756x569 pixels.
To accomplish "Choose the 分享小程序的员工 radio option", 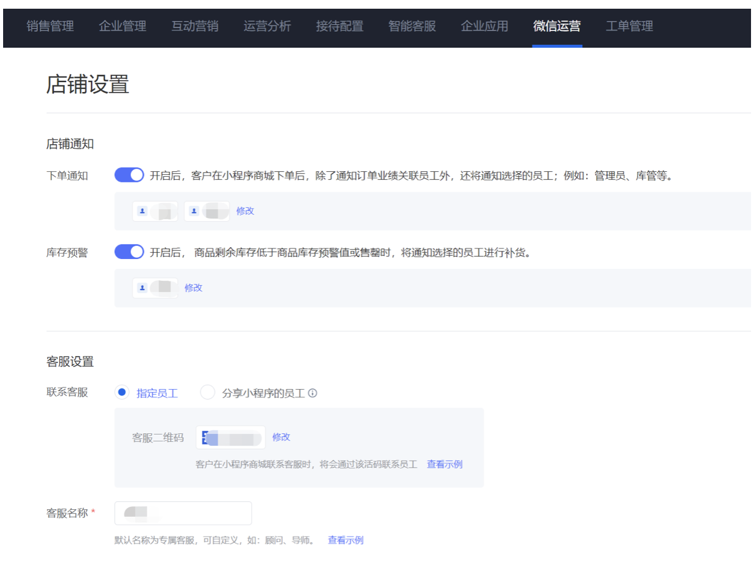I will pyautogui.click(x=207, y=393).
